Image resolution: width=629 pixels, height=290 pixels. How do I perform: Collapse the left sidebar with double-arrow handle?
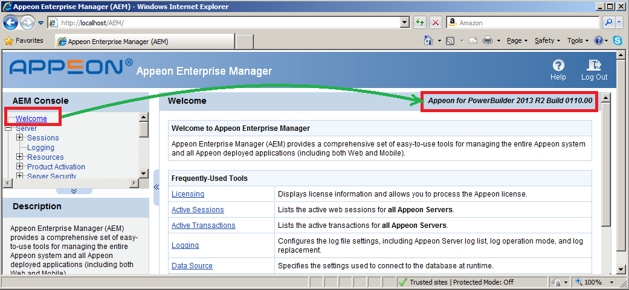click(x=156, y=187)
